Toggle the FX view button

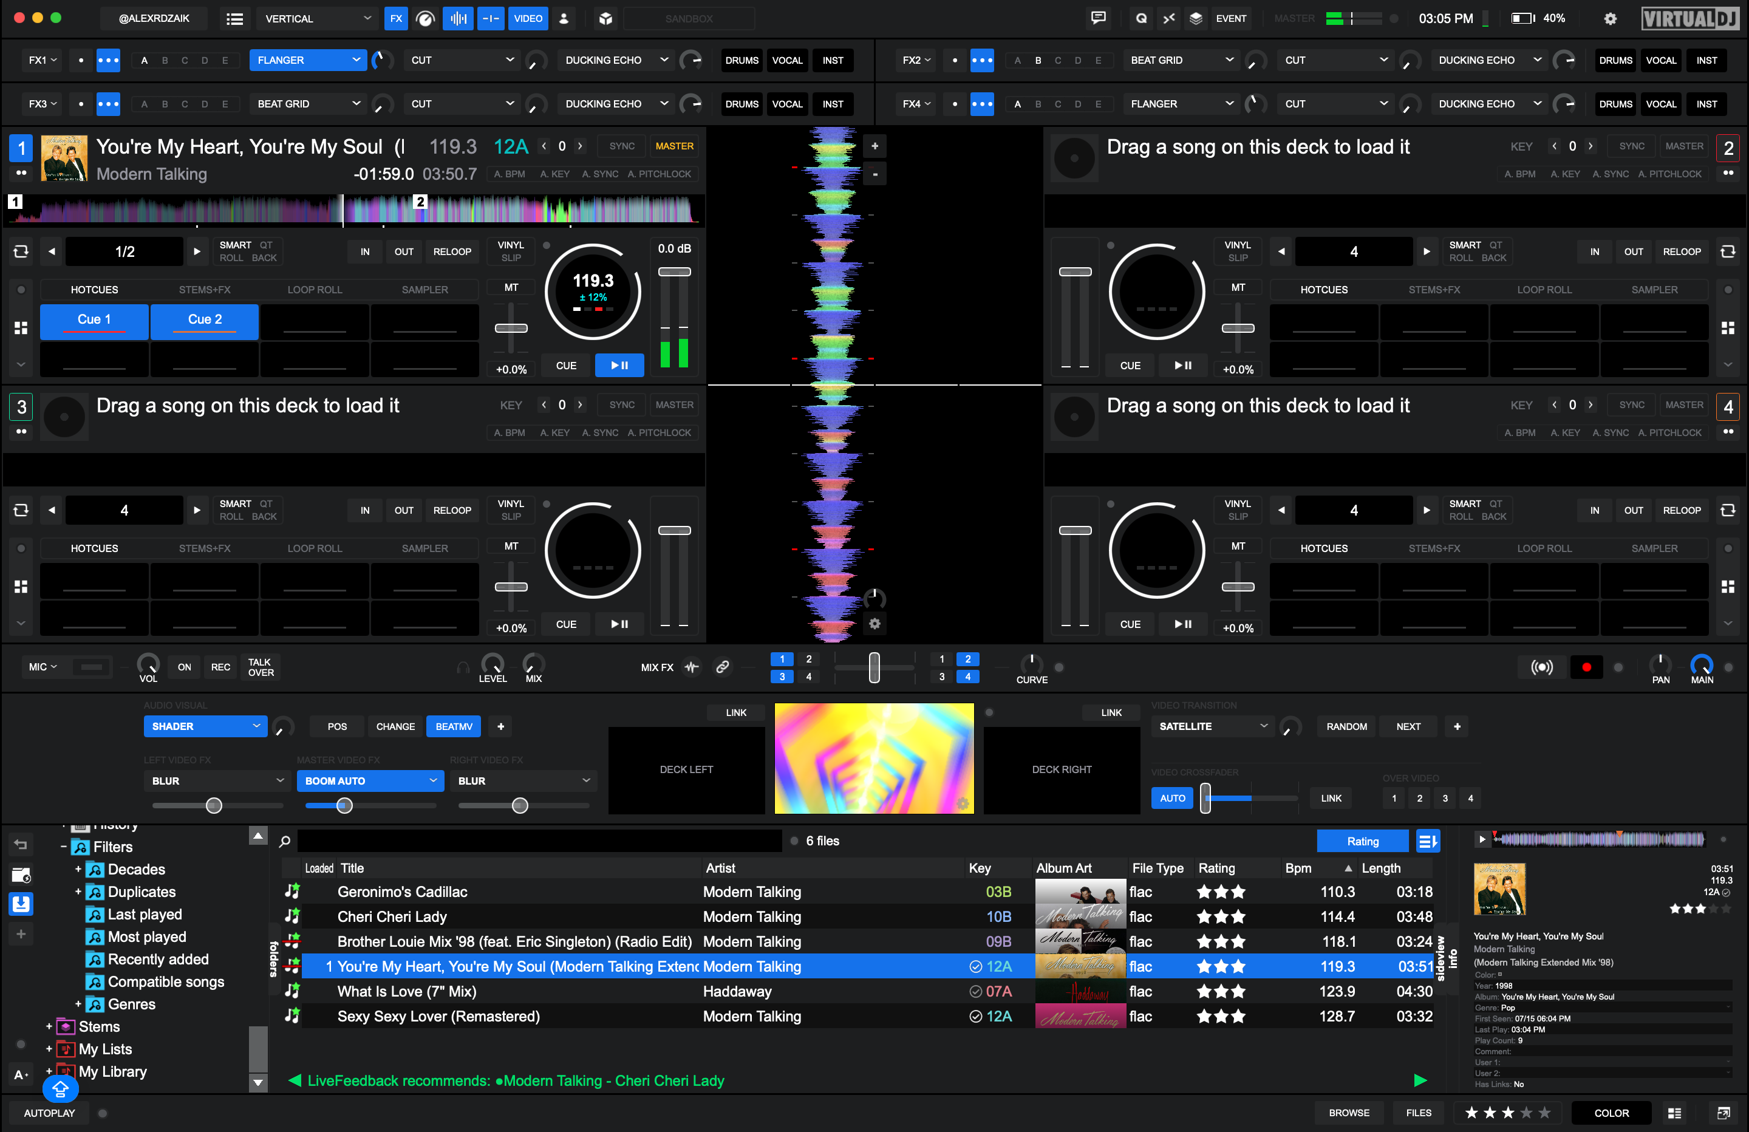(x=396, y=18)
